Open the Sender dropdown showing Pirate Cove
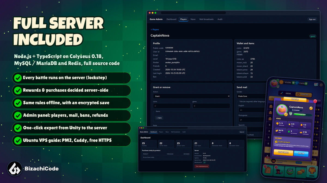This screenshot has width=327, height=183. [251, 96]
